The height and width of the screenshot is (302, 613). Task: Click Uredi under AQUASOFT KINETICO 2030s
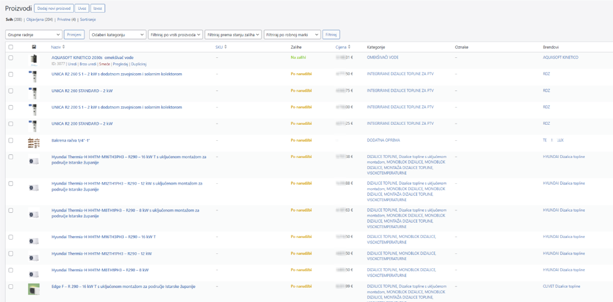[73, 64]
